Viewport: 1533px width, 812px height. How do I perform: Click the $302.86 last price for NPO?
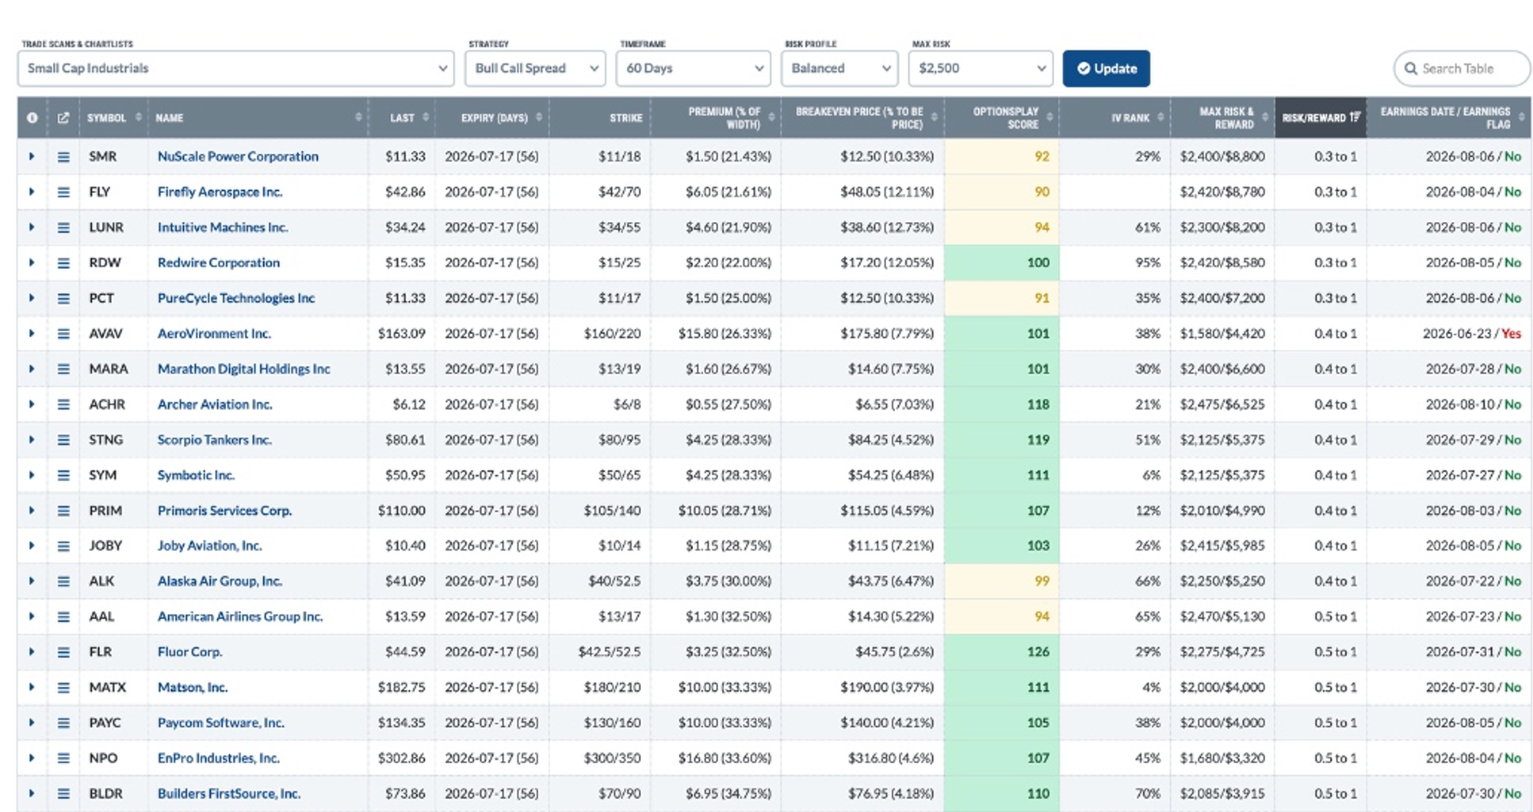click(401, 758)
